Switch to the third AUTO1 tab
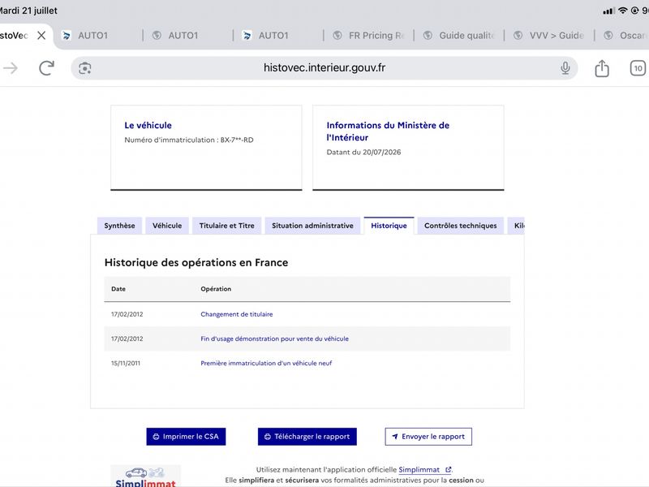This screenshot has height=487, width=649. point(278,36)
